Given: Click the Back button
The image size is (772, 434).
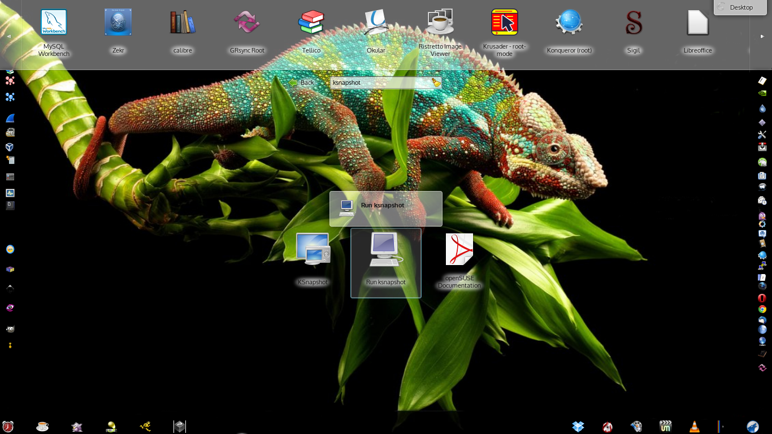Looking at the screenshot, I should pos(301,83).
